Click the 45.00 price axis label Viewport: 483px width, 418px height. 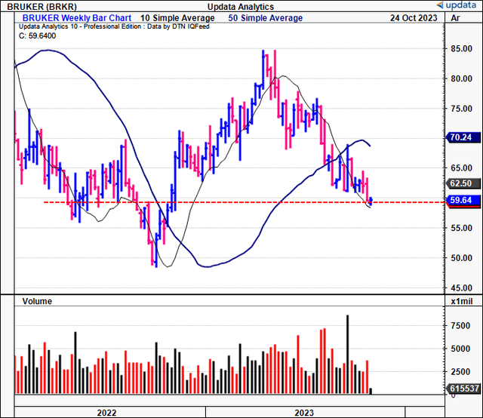[461, 287]
